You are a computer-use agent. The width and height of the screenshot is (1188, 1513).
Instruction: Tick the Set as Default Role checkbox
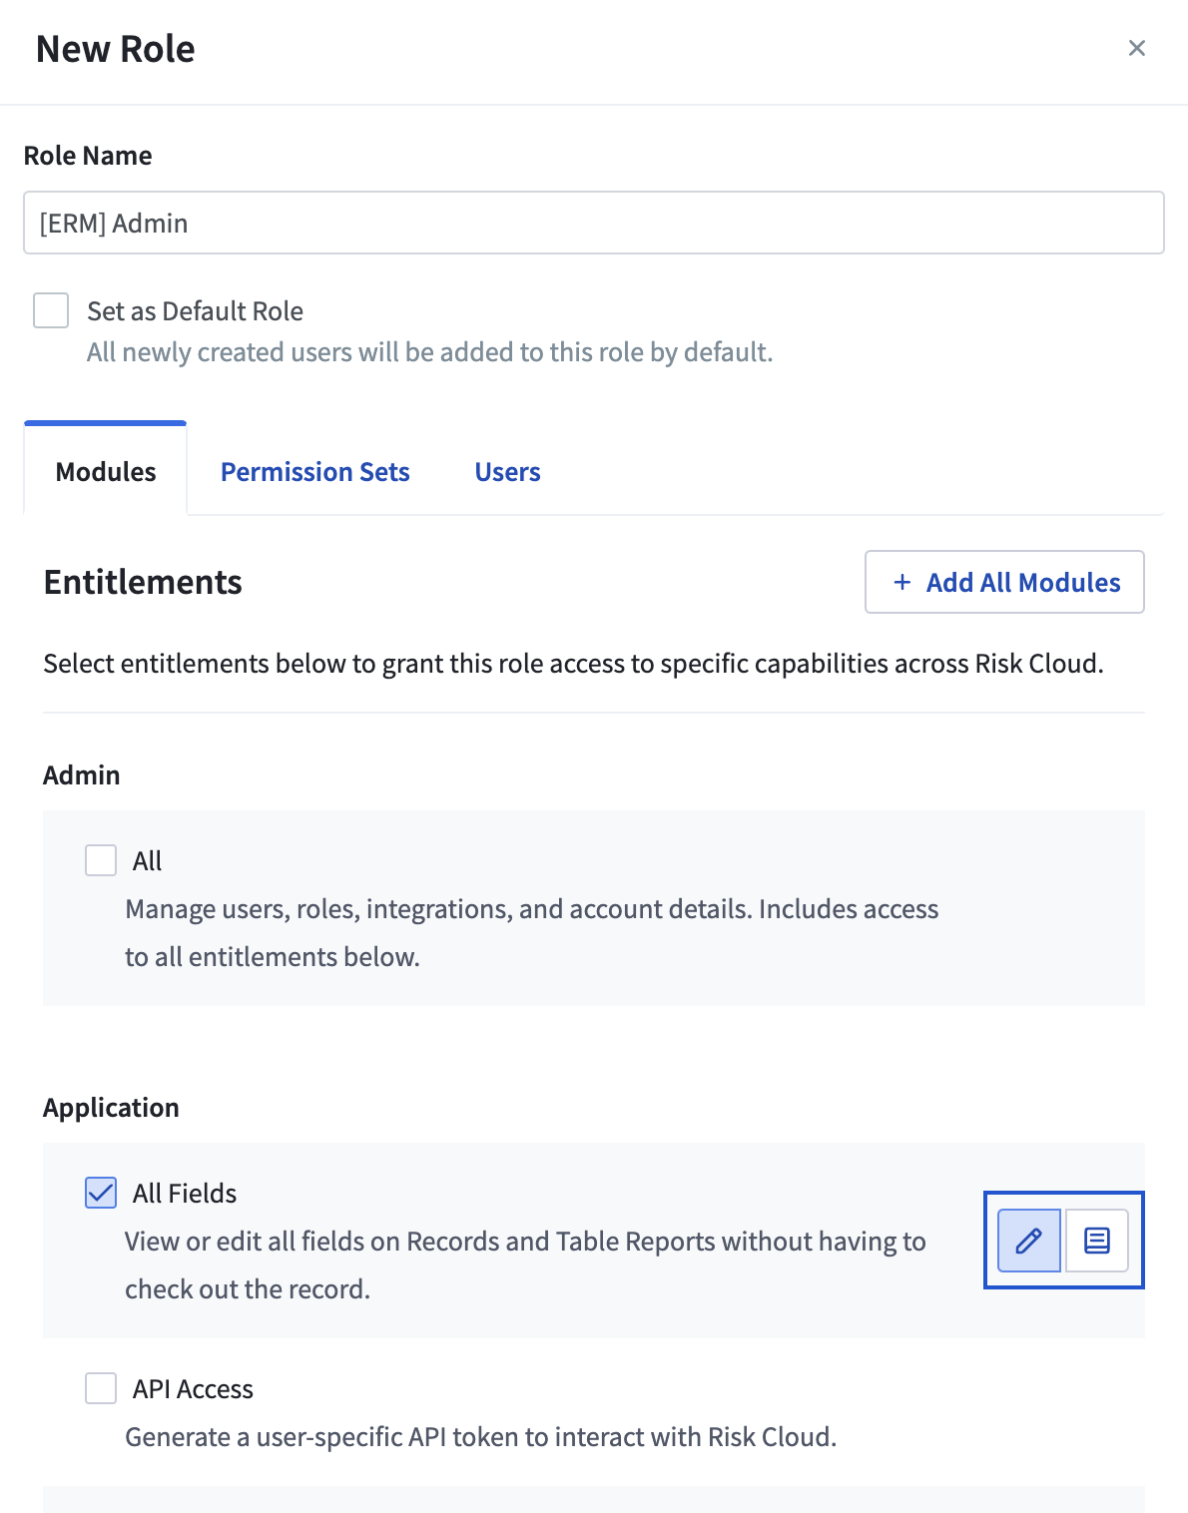(x=51, y=310)
